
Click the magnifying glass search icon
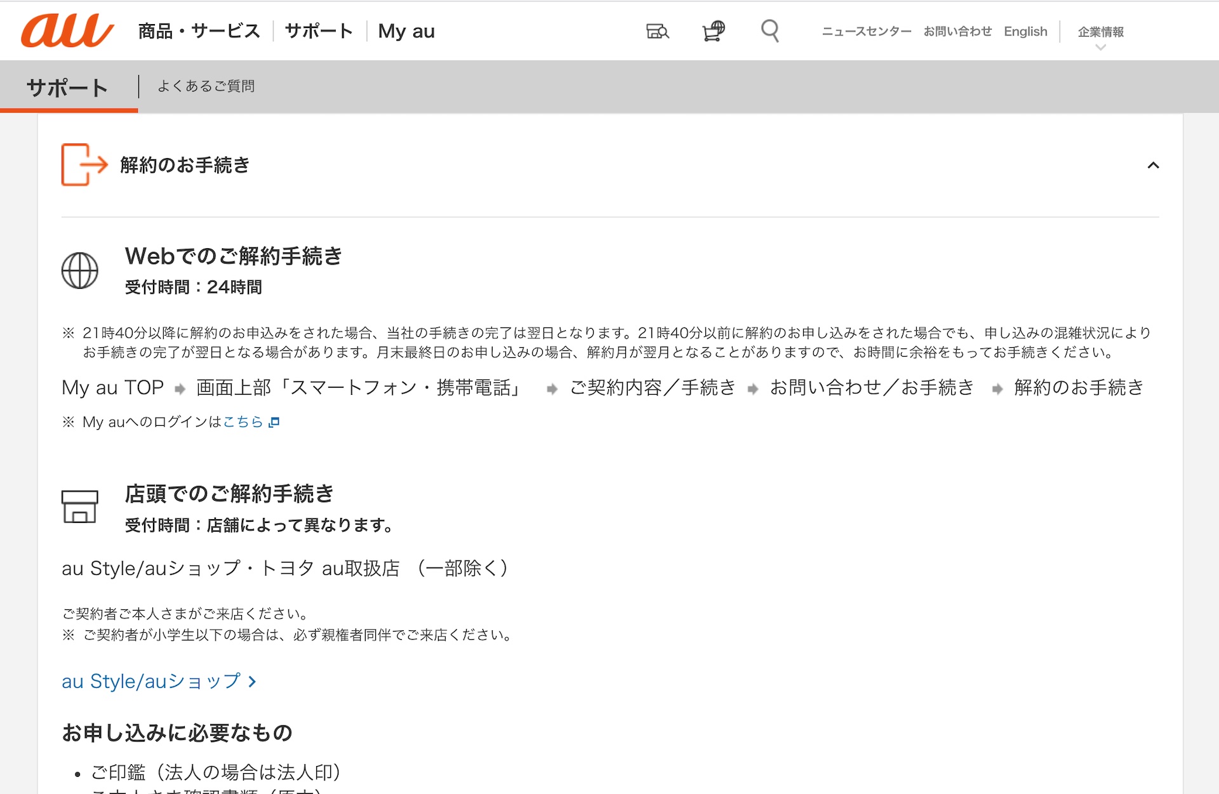click(769, 30)
